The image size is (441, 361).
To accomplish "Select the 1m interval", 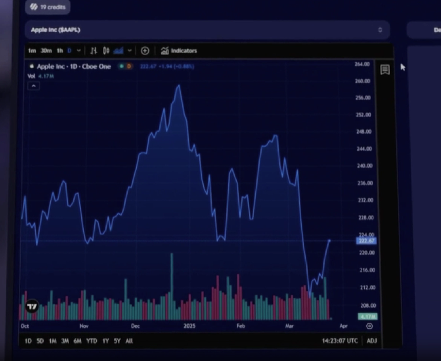I will 32,51.
